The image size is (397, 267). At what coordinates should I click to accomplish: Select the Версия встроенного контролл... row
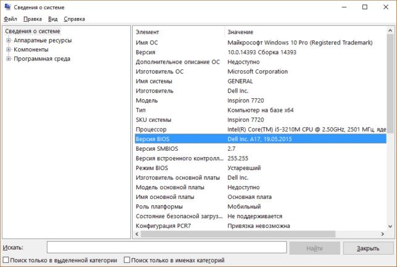[x=261, y=158]
